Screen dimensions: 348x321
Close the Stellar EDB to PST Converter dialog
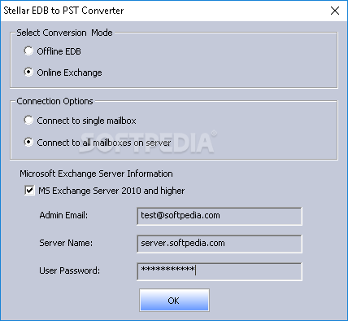point(335,11)
